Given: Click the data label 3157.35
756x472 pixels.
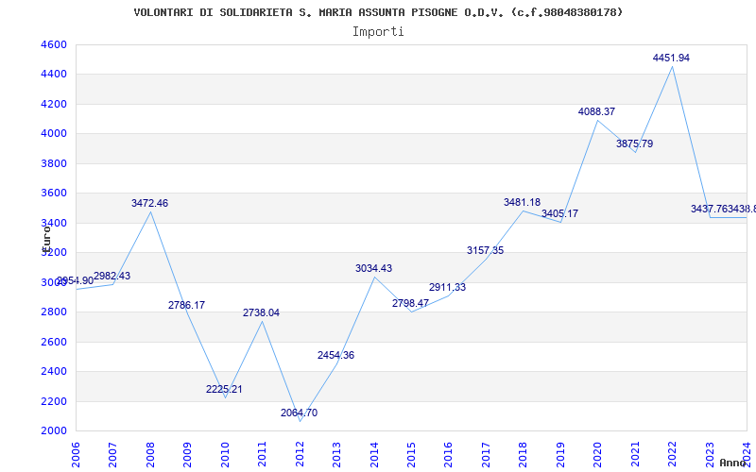Looking at the screenshot, I should coord(485,250).
